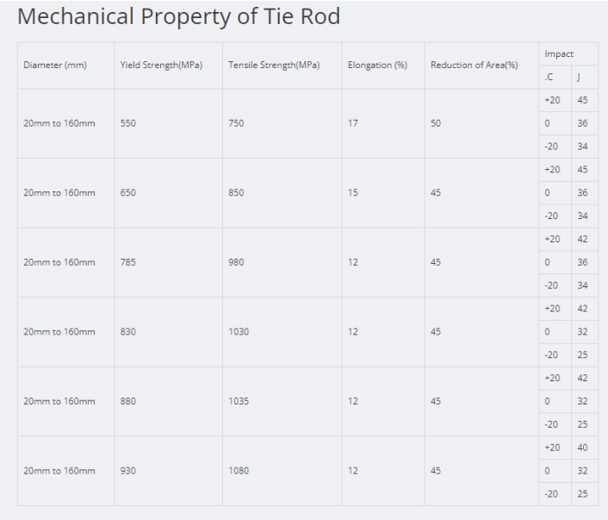Click the yield strength cell 930
The height and width of the screenshot is (520, 608).
coord(128,471)
